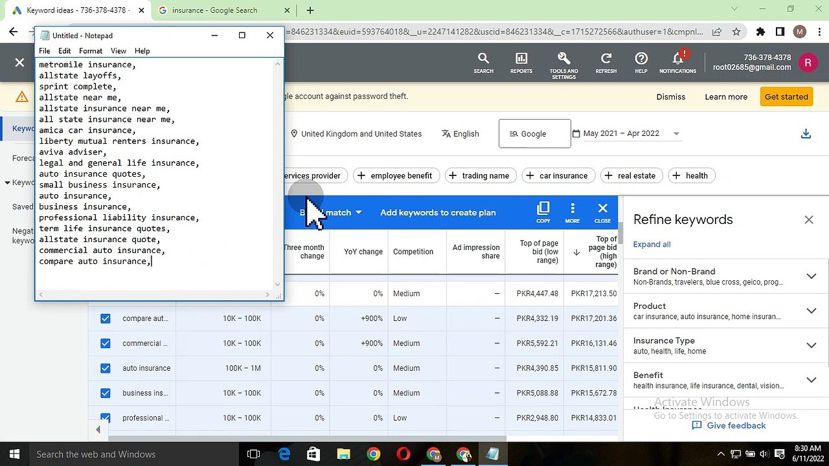829x466 pixels.
Task: Uncheck the 'auto insurance' keyword row
Action: tap(106, 368)
